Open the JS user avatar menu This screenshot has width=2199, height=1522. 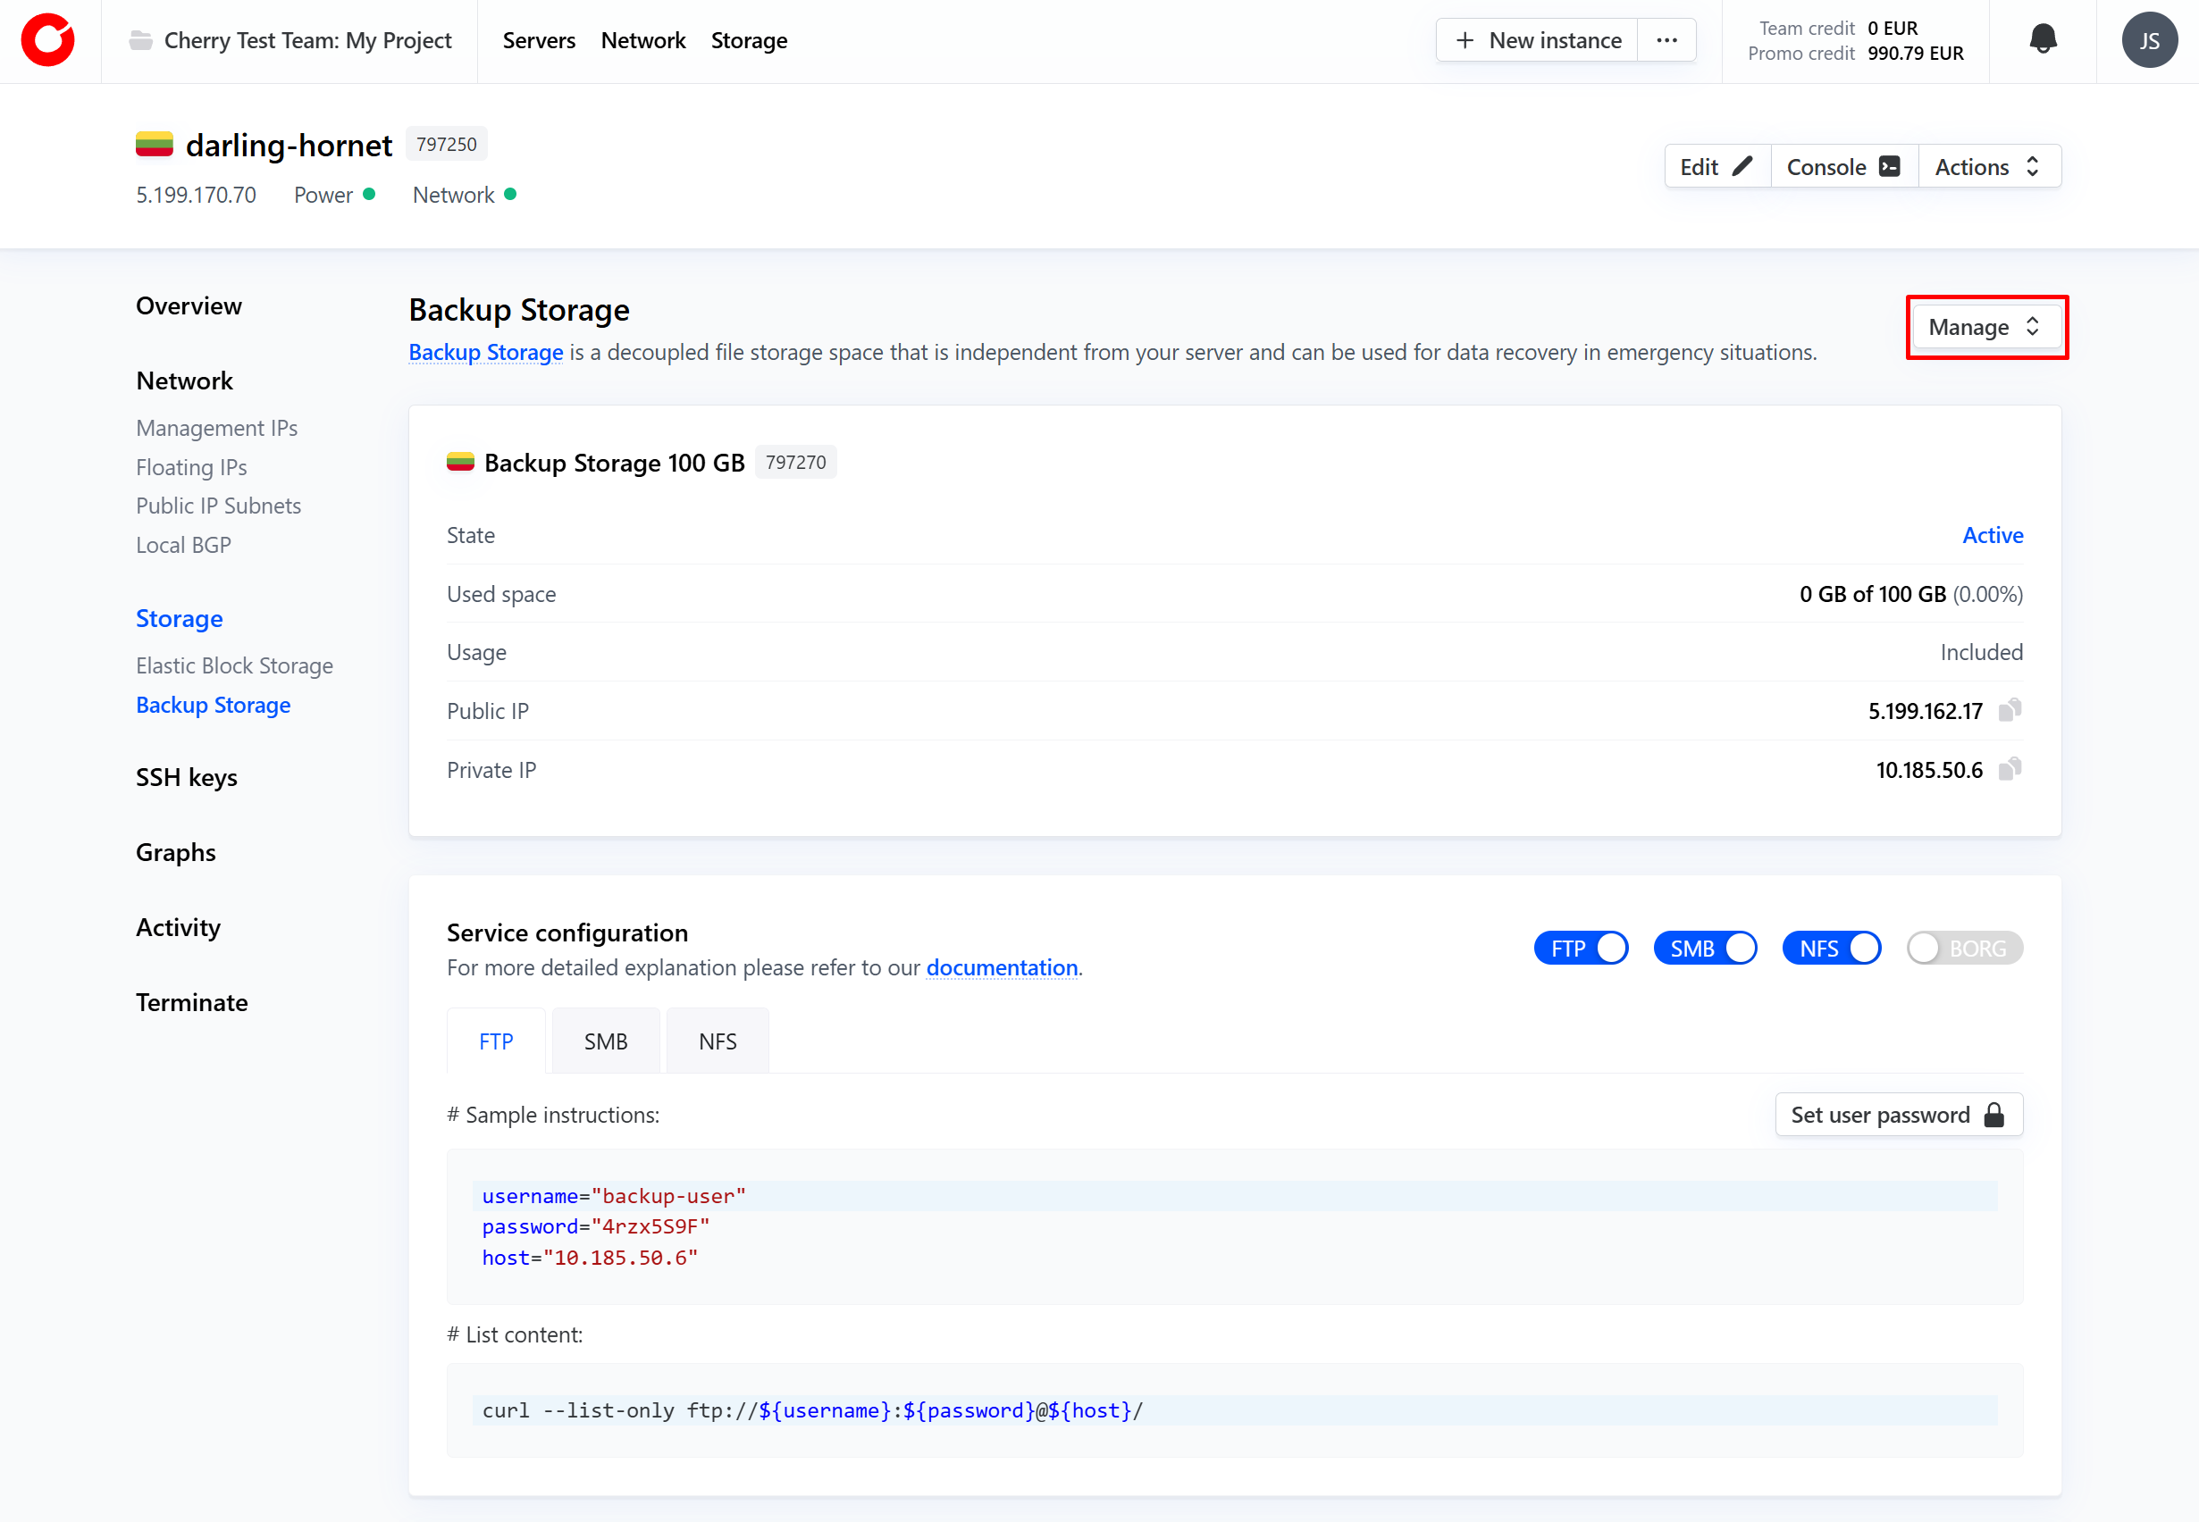tap(2148, 40)
